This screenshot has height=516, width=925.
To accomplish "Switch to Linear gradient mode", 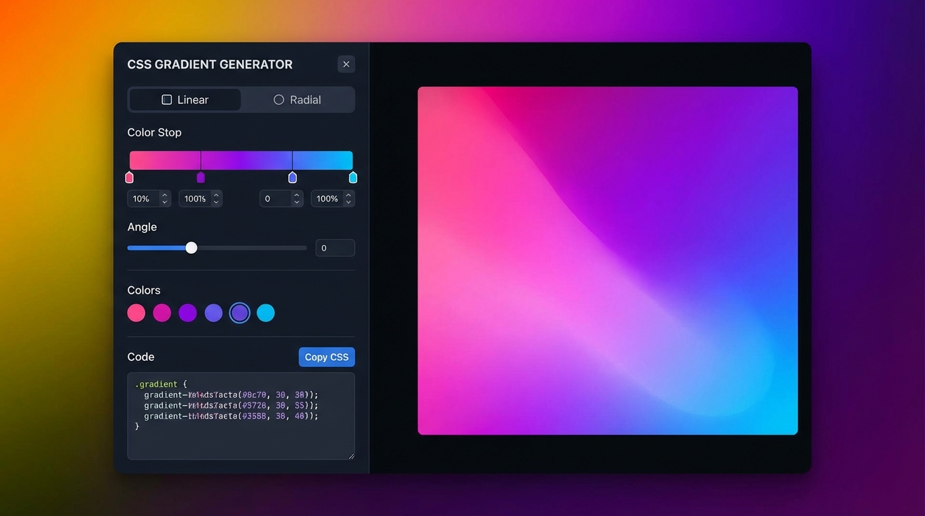I will (184, 99).
